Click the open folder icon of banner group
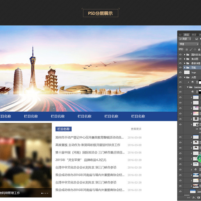Viewport: 201px width, 201px height. pyautogui.click(x=191, y=87)
